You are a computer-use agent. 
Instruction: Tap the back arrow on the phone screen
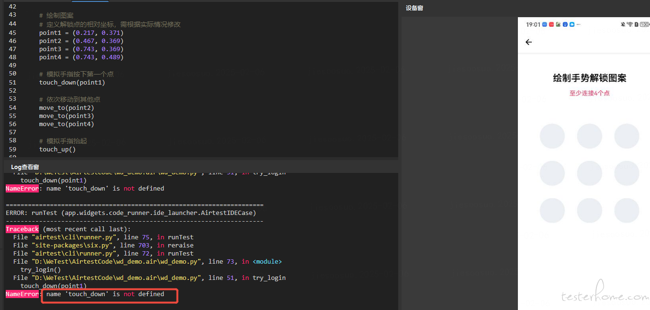click(x=529, y=42)
